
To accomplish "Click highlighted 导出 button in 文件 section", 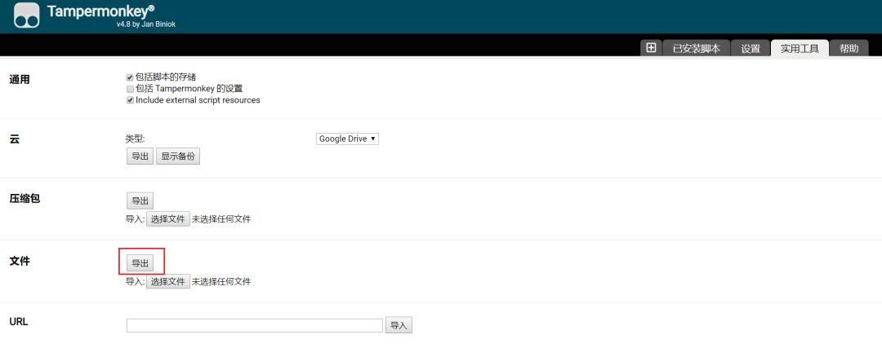I will 140,262.
